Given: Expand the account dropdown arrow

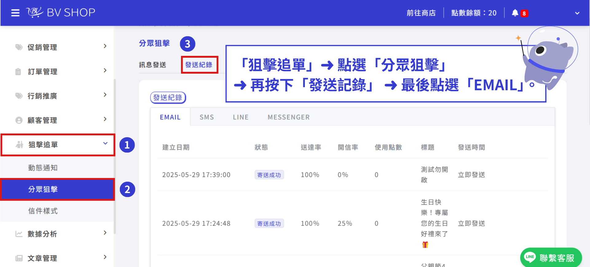Looking at the screenshot, I should click(577, 13).
